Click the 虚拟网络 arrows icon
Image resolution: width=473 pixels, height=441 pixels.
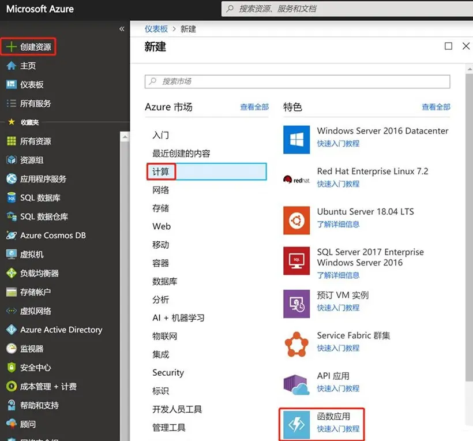pos(11,311)
